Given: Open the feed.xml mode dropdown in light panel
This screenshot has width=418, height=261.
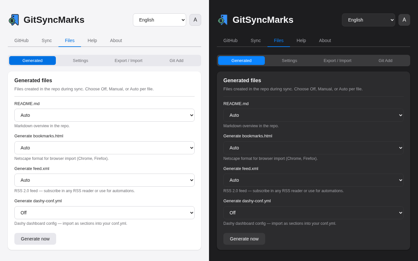Looking at the screenshot, I should pos(104,180).
